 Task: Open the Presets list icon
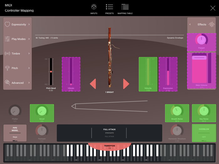point(109,7)
